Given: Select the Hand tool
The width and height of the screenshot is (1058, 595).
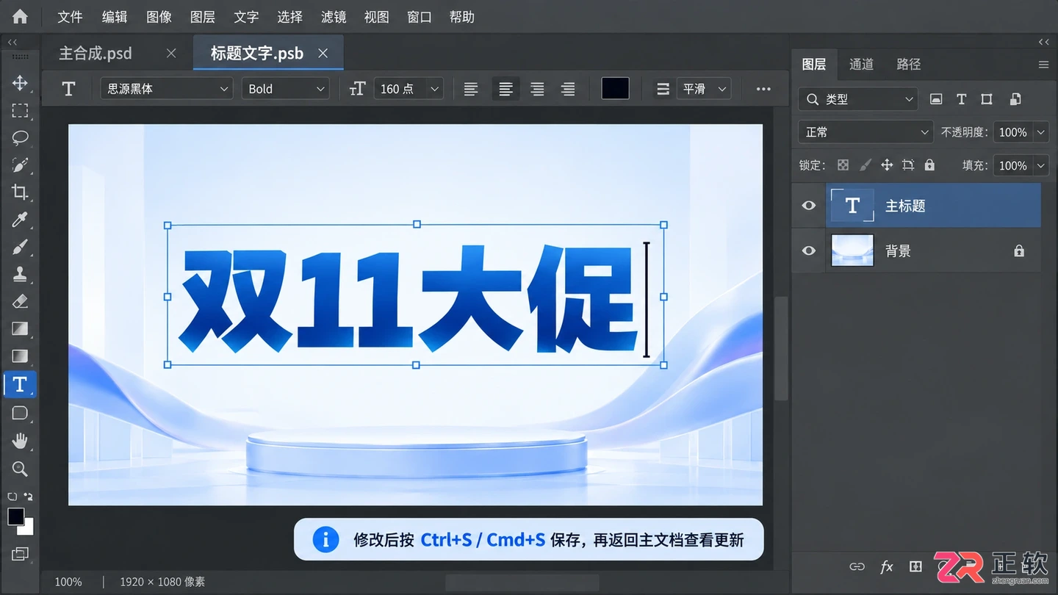Looking at the screenshot, I should click(x=20, y=441).
